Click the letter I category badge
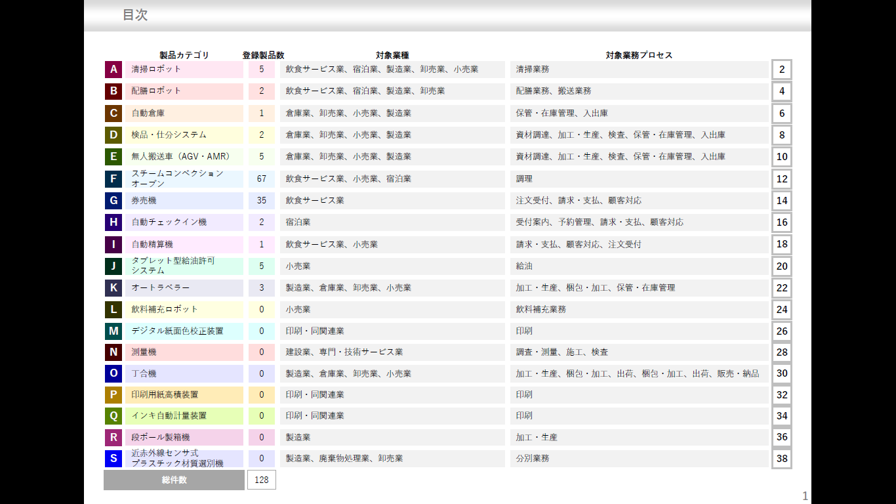Image resolution: width=896 pixels, height=504 pixels. click(x=113, y=245)
